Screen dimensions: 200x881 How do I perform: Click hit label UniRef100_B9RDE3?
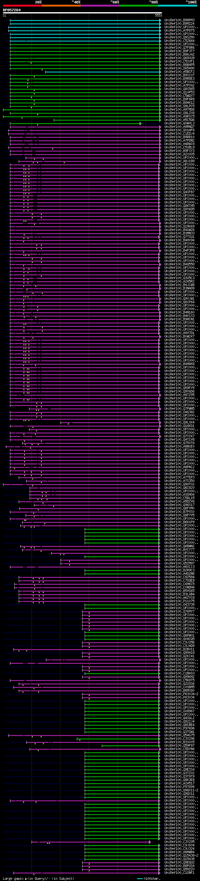[179, 79]
